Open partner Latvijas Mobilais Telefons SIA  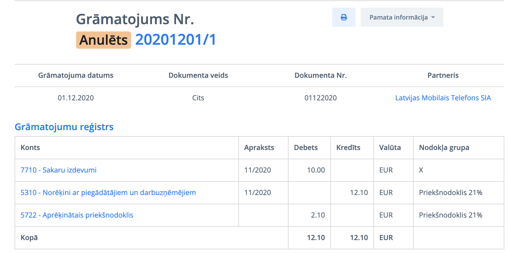[x=443, y=98]
